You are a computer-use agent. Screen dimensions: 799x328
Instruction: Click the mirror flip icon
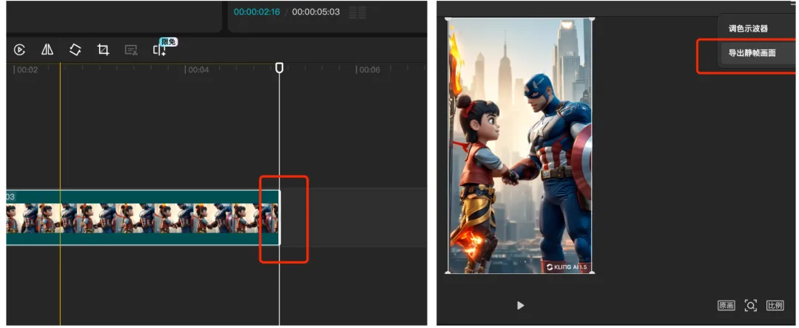(47, 49)
